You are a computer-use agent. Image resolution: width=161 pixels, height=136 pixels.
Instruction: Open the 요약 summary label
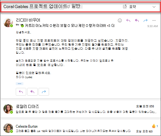pos(133,7)
